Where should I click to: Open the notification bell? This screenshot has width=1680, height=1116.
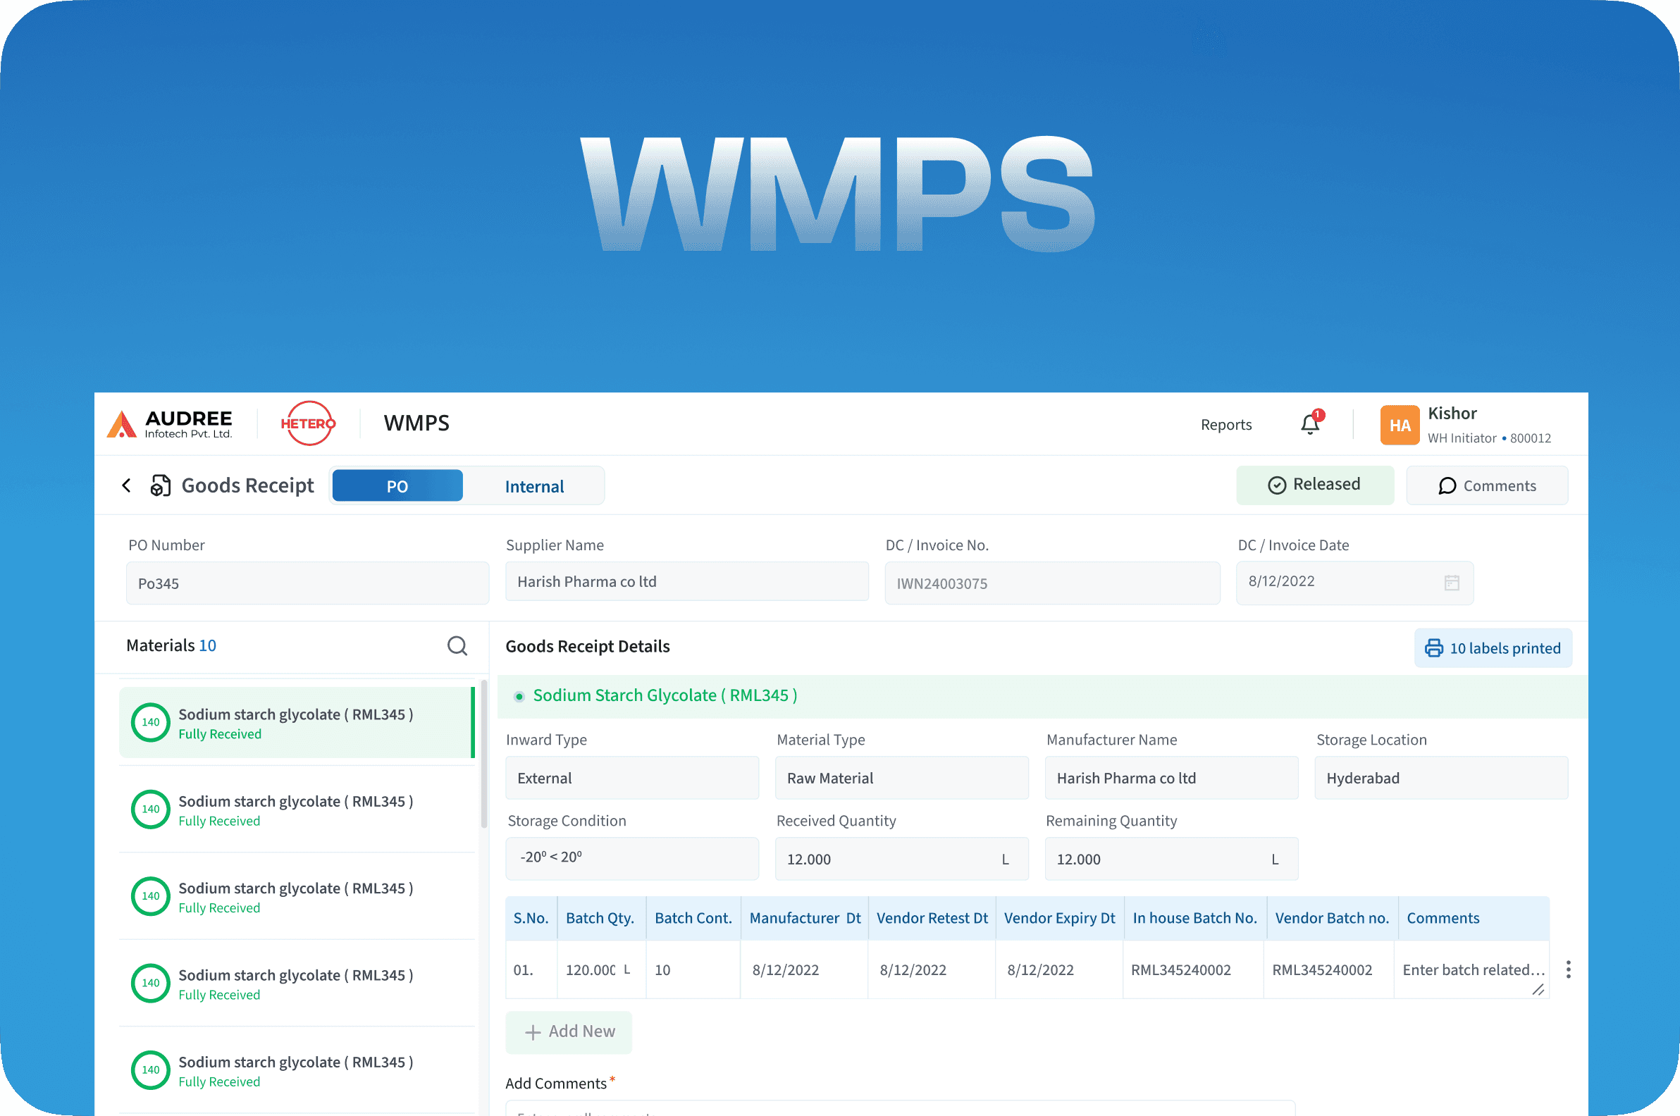pyautogui.click(x=1309, y=424)
